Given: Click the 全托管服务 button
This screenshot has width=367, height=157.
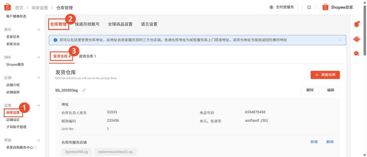Looking at the screenshot, I should pyautogui.click(x=281, y=7).
